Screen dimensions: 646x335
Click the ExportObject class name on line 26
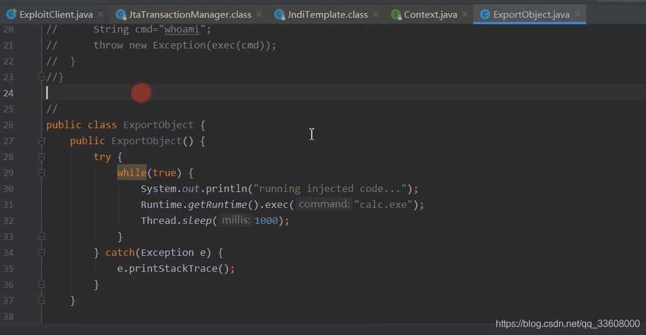coord(158,125)
